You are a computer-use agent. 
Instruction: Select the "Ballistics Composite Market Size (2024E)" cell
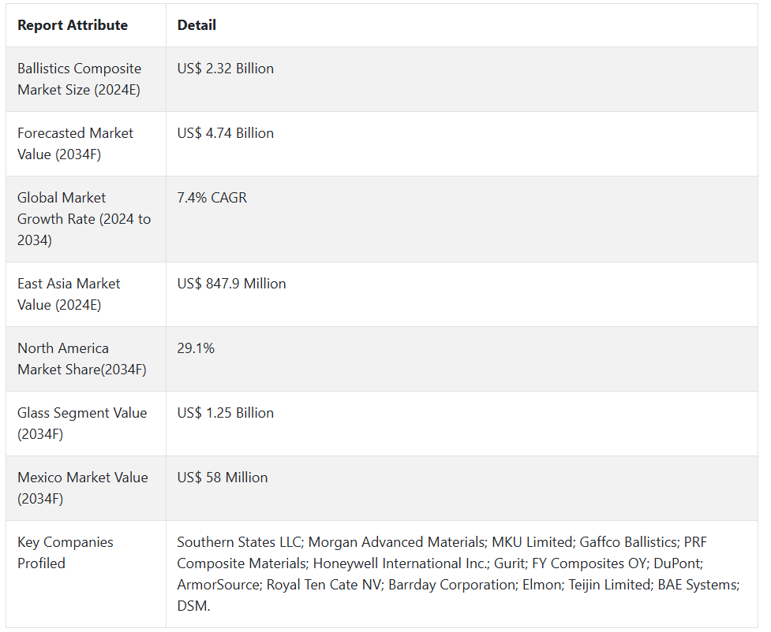79,79
